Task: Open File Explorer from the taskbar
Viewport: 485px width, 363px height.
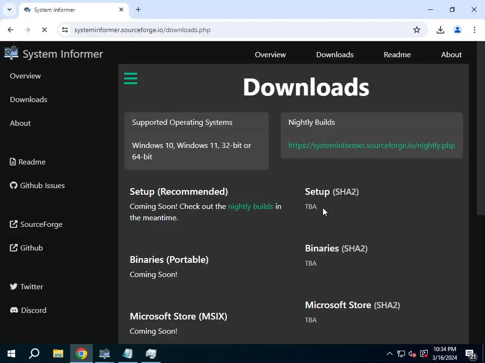Action: tap(58, 354)
